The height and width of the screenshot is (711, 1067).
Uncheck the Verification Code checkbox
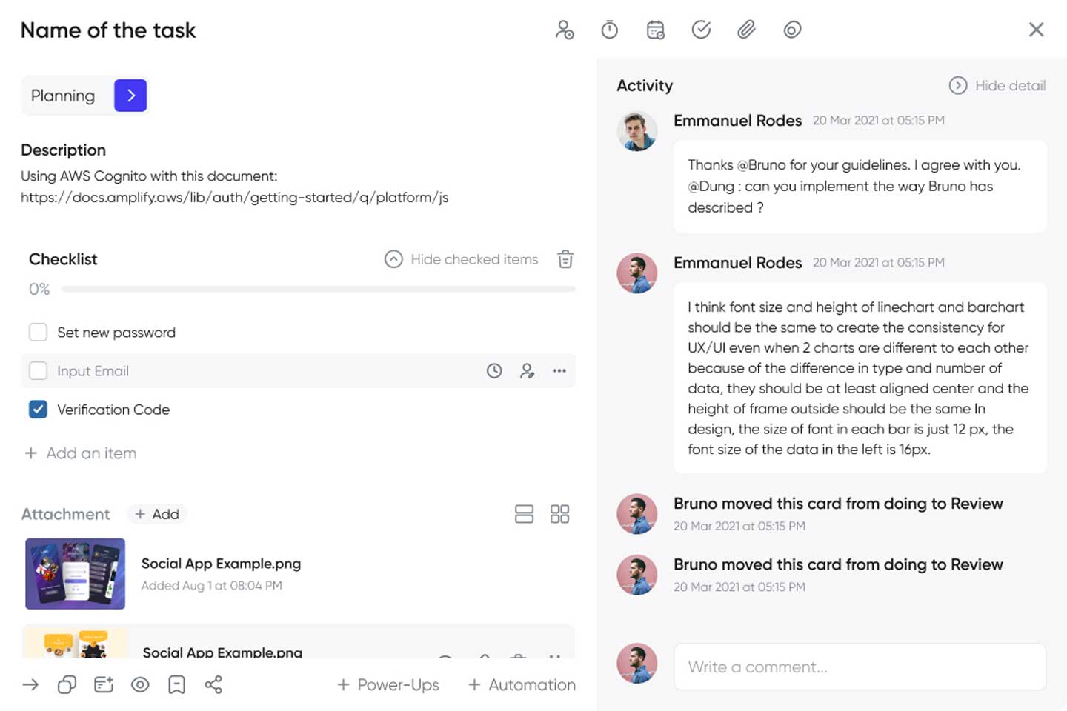click(x=38, y=410)
